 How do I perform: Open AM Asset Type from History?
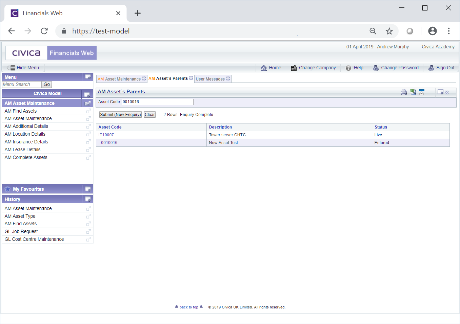(20, 216)
